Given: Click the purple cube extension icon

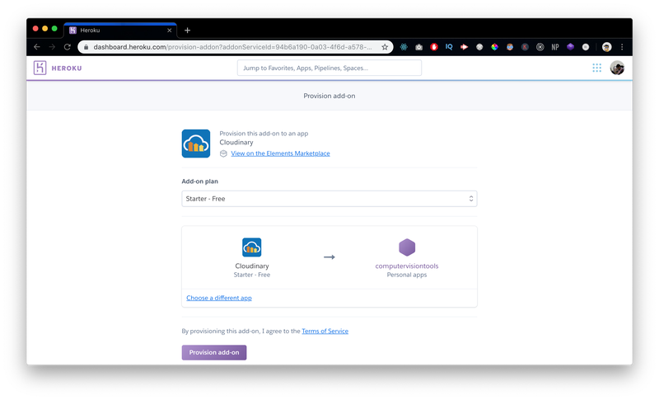Looking at the screenshot, I should (x=570, y=47).
